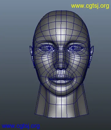Image resolution: width=111 pixels, height=130 pixels.
Task: Select the left eye iris of head model
Action: pos(49,48)
